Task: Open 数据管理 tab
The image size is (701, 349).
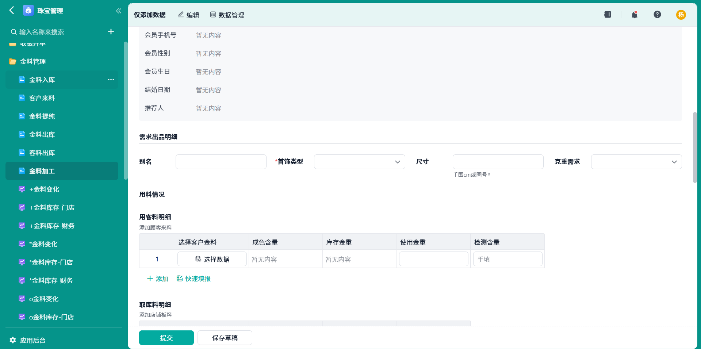Action: point(227,15)
